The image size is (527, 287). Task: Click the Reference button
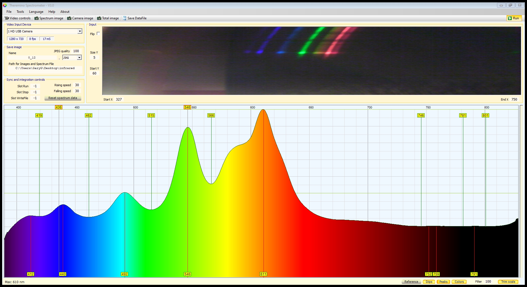(x=411, y=282)
